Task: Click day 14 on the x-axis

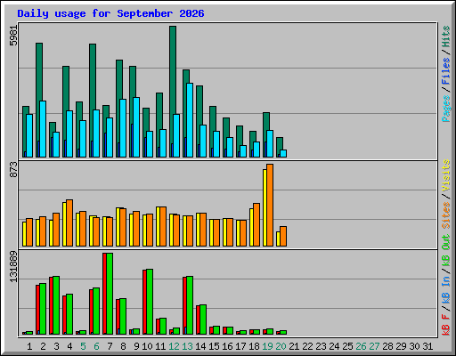Action: click(200, 346)
